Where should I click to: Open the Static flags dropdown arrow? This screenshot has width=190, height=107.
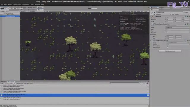189,12
